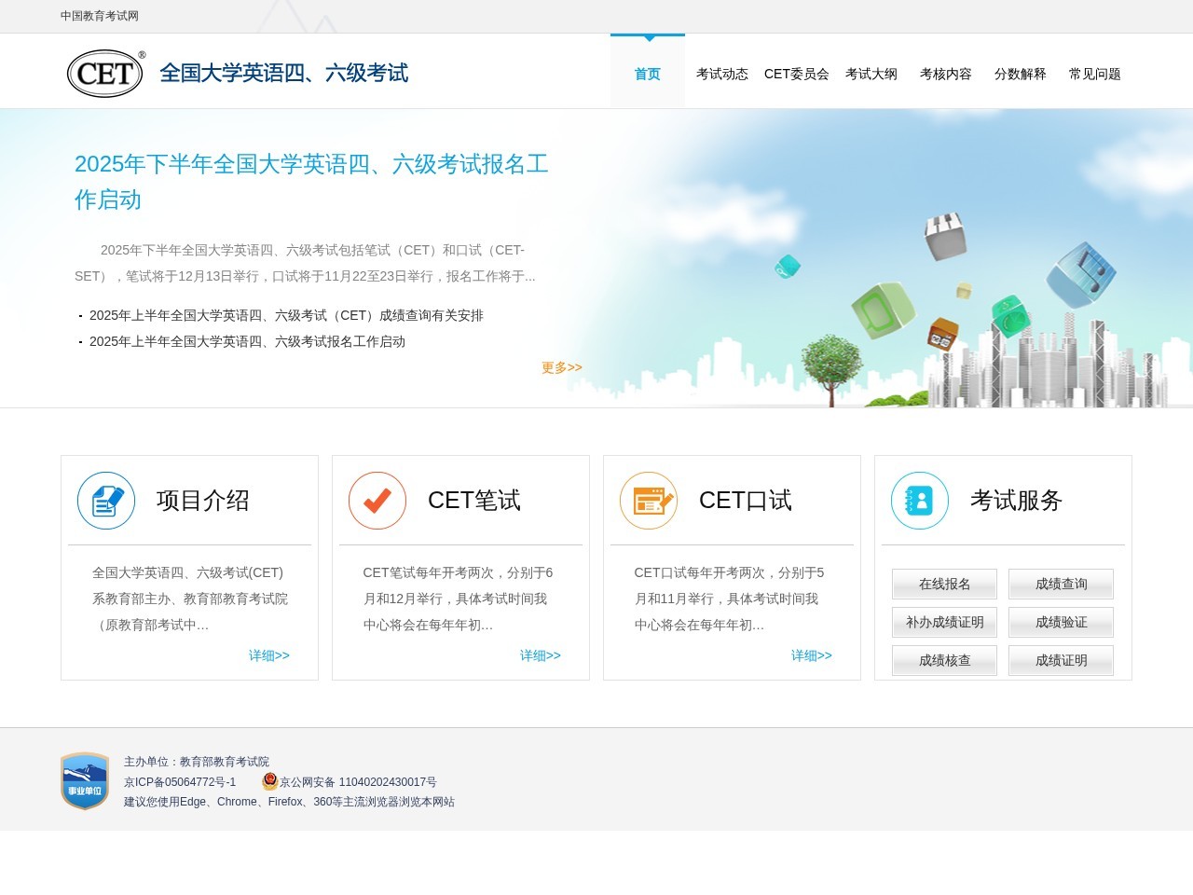1193x895 pixels.
Task: Click the CET logo
Action: point(104,72)
